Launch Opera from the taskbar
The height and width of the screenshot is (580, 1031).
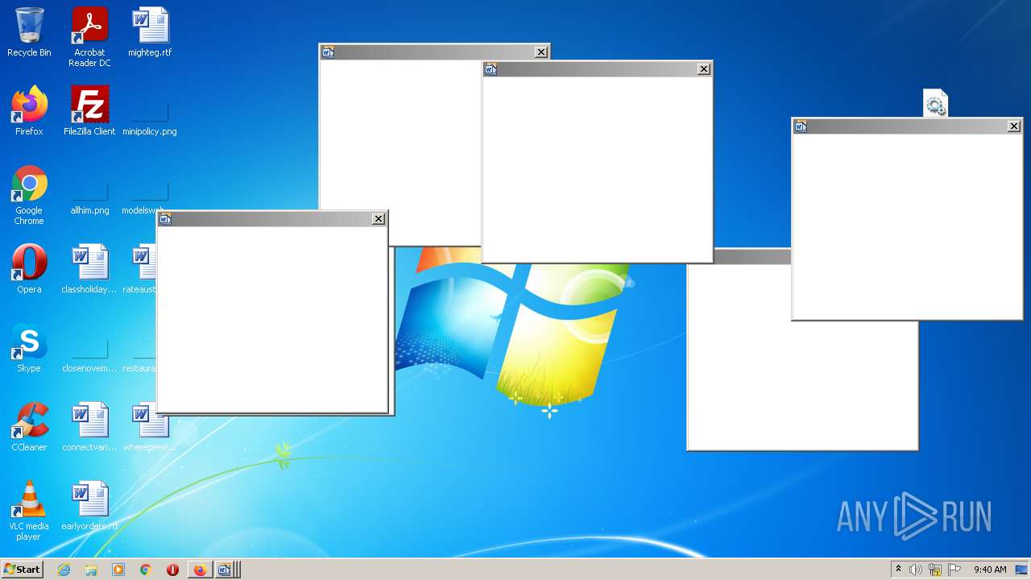pos(172,570)
